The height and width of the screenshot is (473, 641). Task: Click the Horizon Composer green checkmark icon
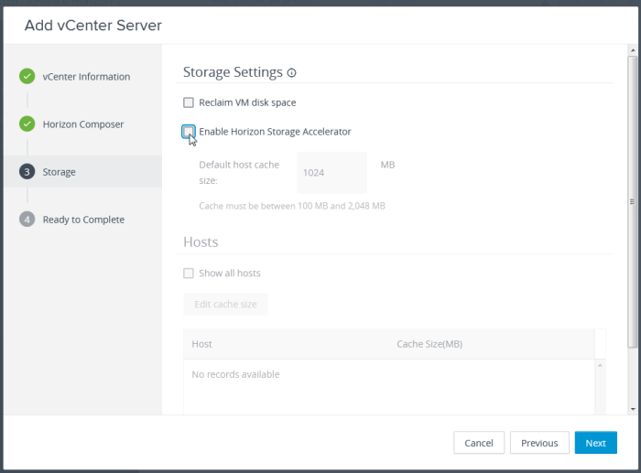click(x=27, y=124)
